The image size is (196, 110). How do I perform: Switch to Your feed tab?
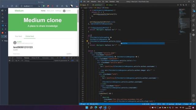pos(18,36)
